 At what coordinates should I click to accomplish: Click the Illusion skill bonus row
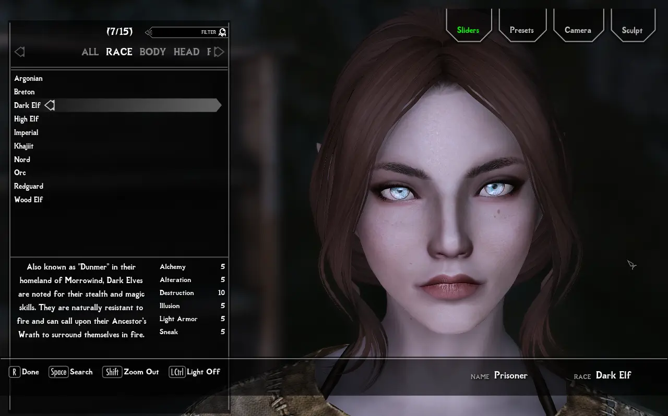coord(192,306)
